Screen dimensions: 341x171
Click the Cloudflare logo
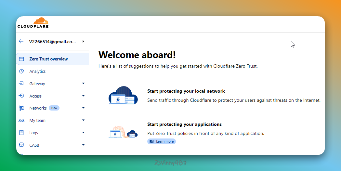pyautogui.click(x=33, y=23)
